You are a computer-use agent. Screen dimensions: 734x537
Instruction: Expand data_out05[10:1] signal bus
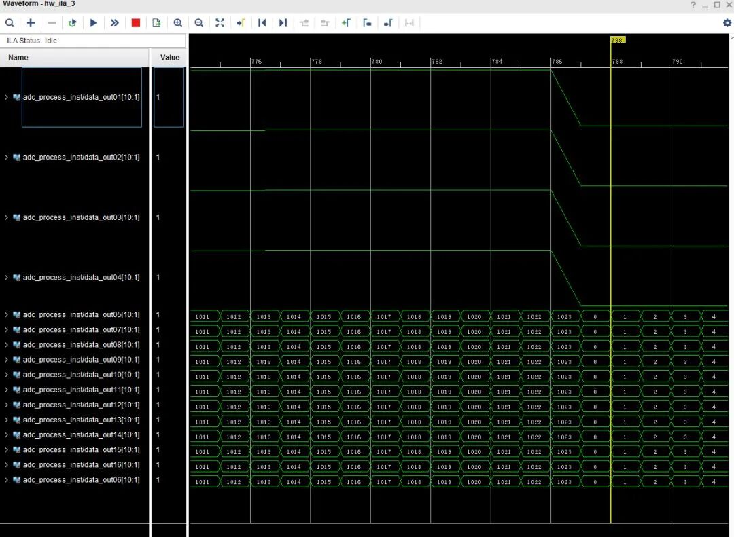[7, 315]
